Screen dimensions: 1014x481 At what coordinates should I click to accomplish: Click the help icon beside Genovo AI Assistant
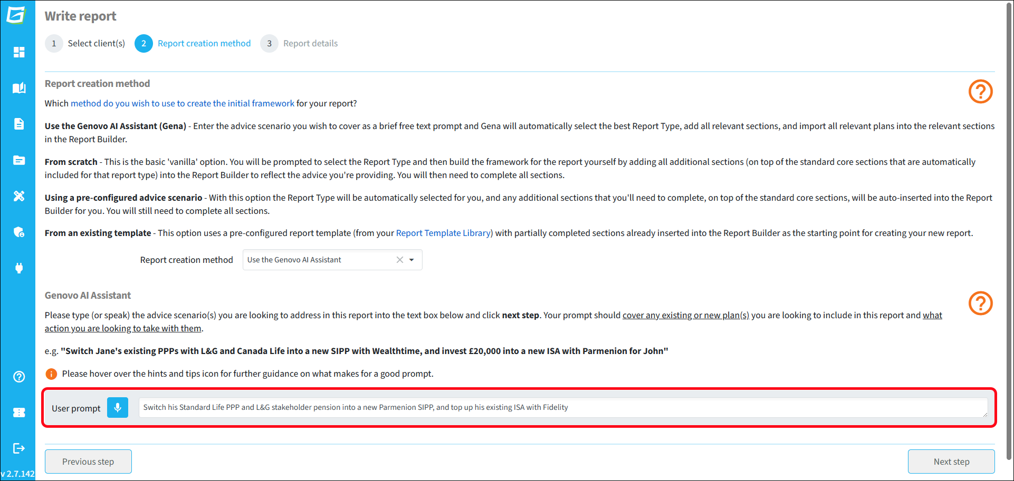[981, 303]
